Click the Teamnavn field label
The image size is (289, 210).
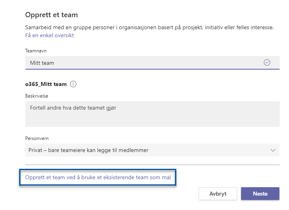pos(36,51)
